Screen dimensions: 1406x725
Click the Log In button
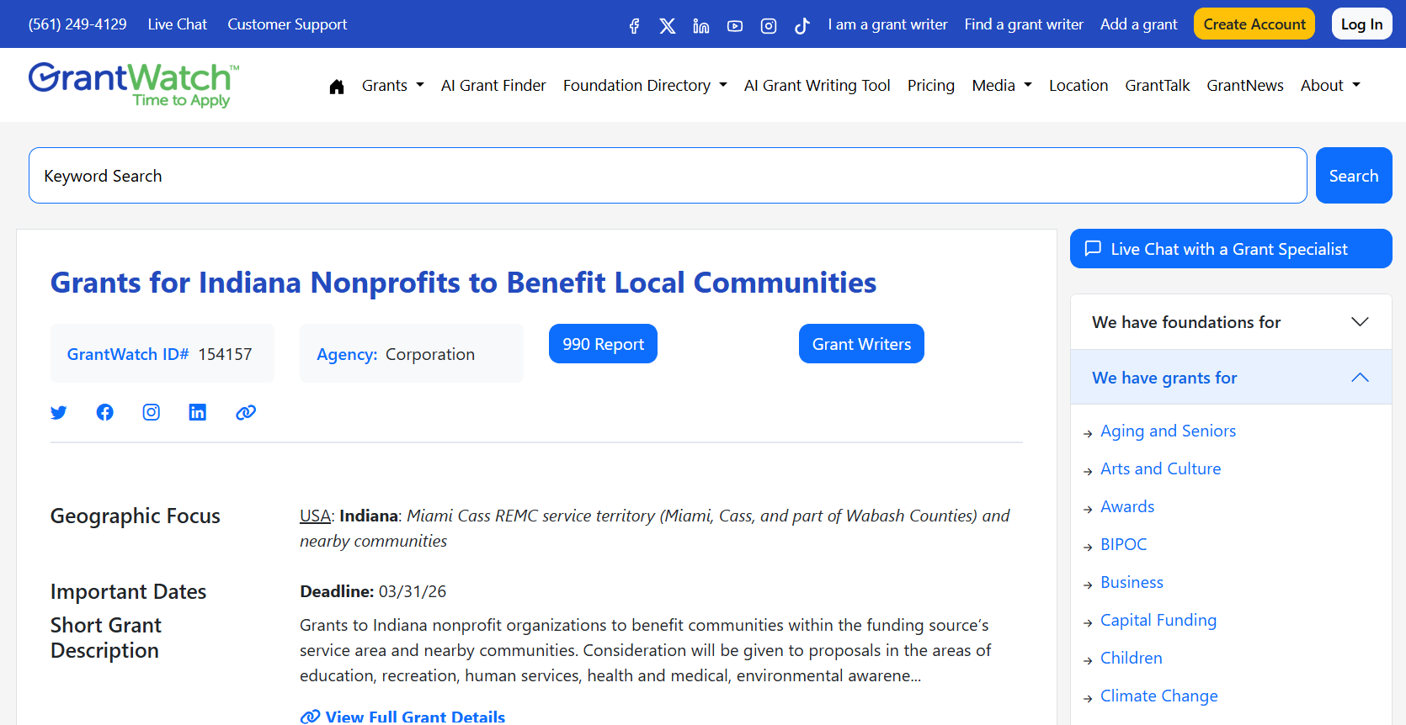coord(1361,24)
